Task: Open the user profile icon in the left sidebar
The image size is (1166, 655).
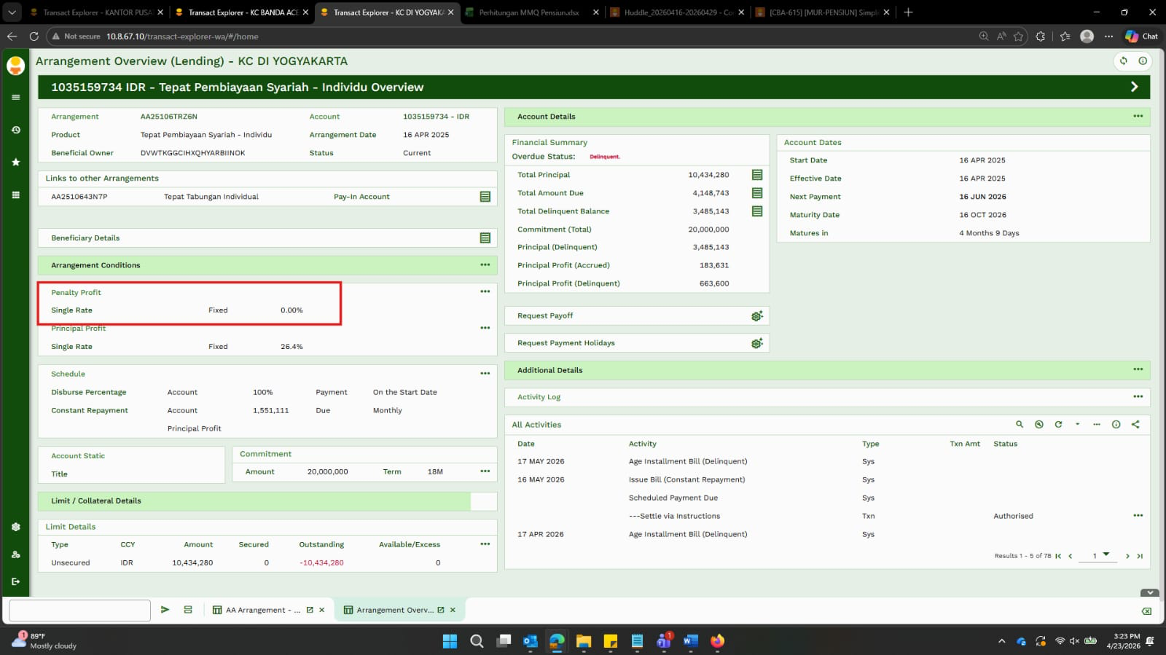Action: (x=15, y=554)
